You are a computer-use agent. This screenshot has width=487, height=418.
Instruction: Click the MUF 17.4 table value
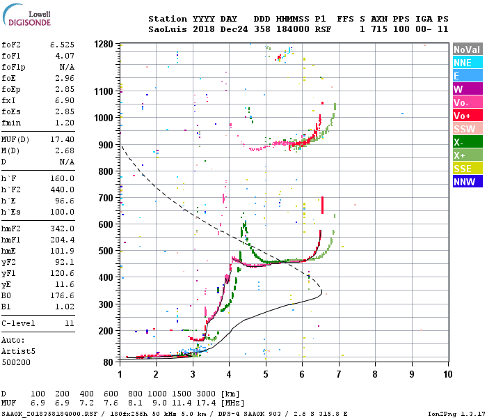coord(206,403)
